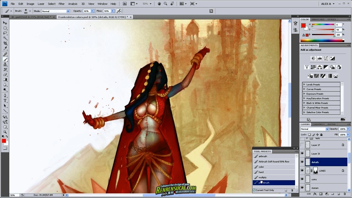Uncheck Current Tool Only checkbox
This screenshot has height=198, width=352.
point(254,190)
